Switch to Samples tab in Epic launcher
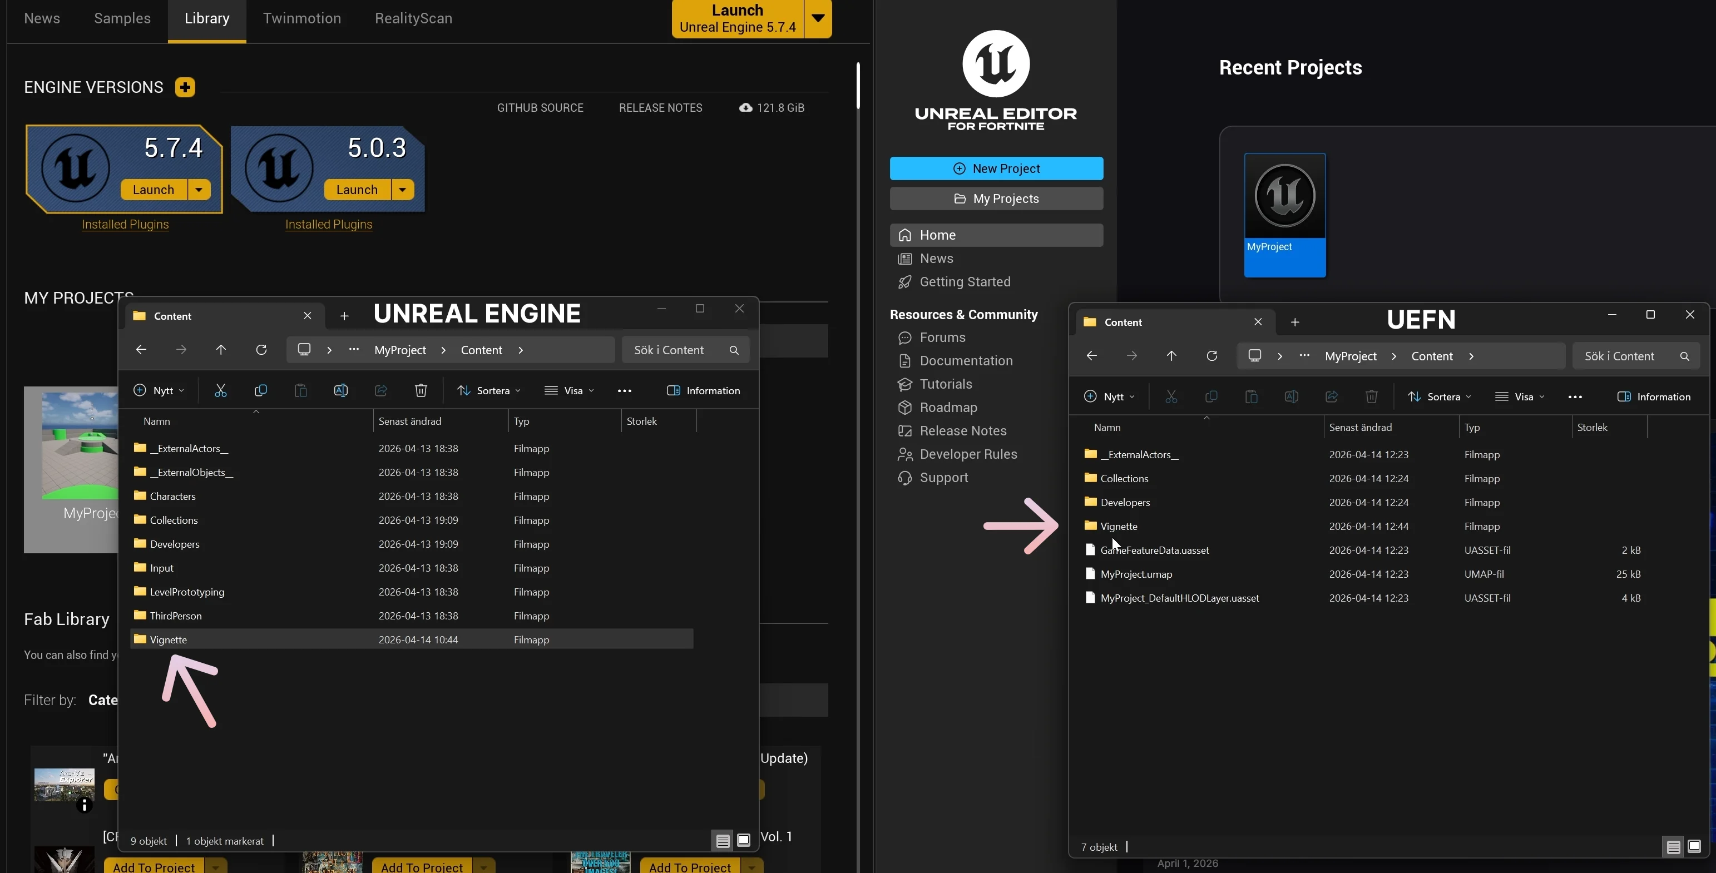1716x873 pixels. click(x=122, y=19)
